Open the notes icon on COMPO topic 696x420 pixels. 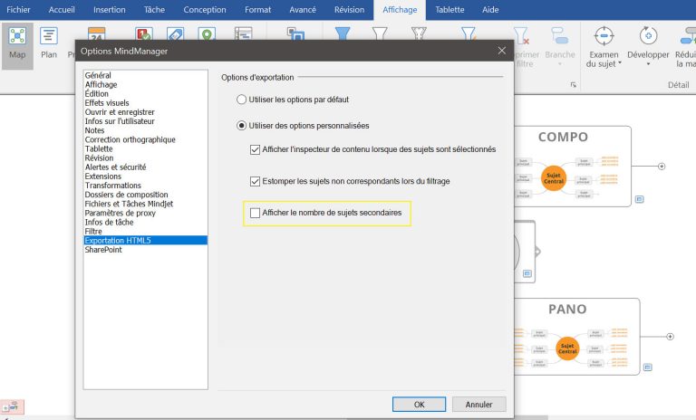pos(639,198)
